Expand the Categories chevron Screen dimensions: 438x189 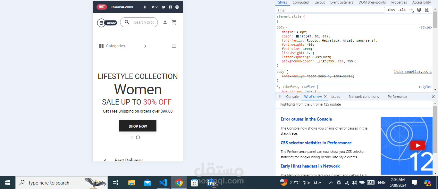coord(145,46)
